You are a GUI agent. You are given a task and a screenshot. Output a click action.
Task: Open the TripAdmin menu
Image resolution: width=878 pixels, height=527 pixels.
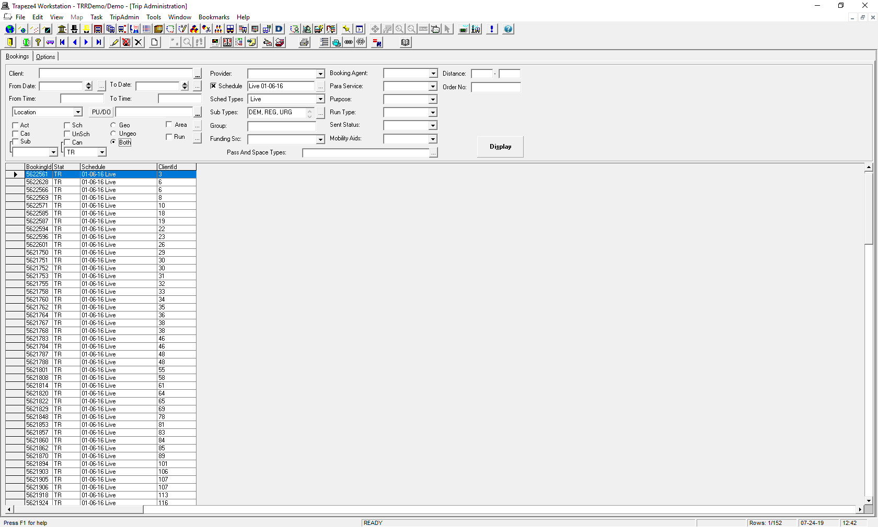tap(124, 17)
